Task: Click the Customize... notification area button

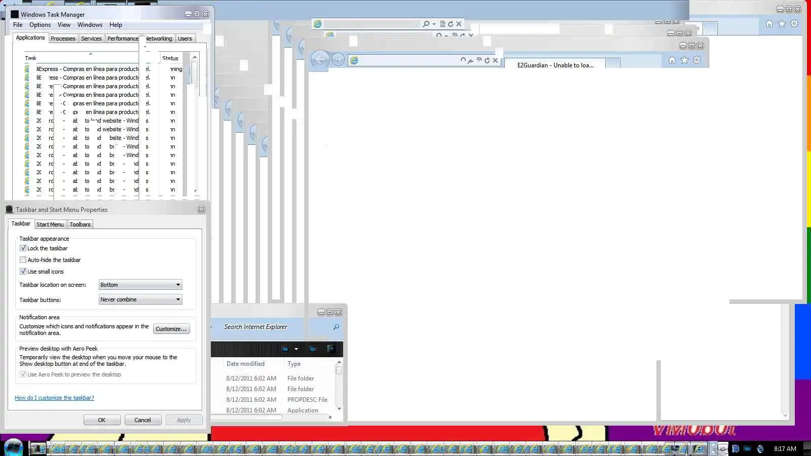Action: point(171,329)
